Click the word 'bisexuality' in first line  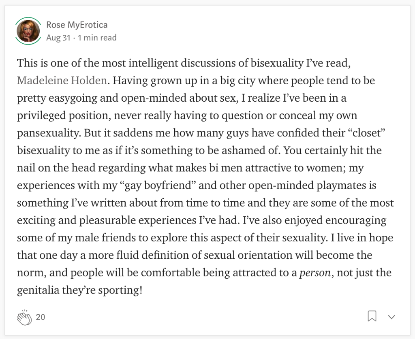click(x=277, y=63)
